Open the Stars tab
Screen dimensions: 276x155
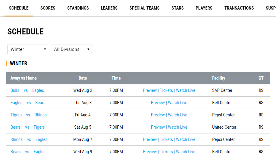177,8
